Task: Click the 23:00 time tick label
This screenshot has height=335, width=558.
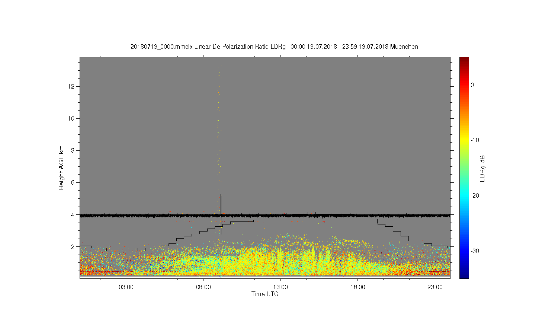Action: pyautogui.click(x=435, y=287)
